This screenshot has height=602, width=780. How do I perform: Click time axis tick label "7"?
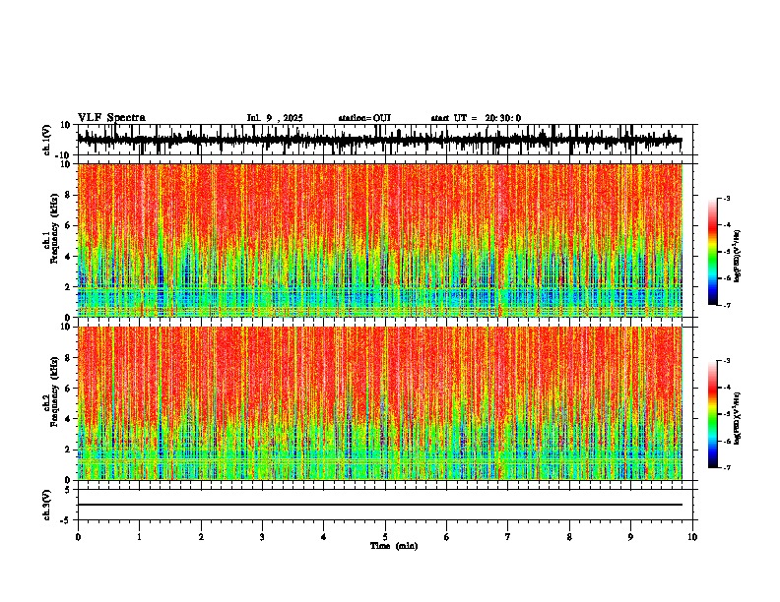click(508, 537)
